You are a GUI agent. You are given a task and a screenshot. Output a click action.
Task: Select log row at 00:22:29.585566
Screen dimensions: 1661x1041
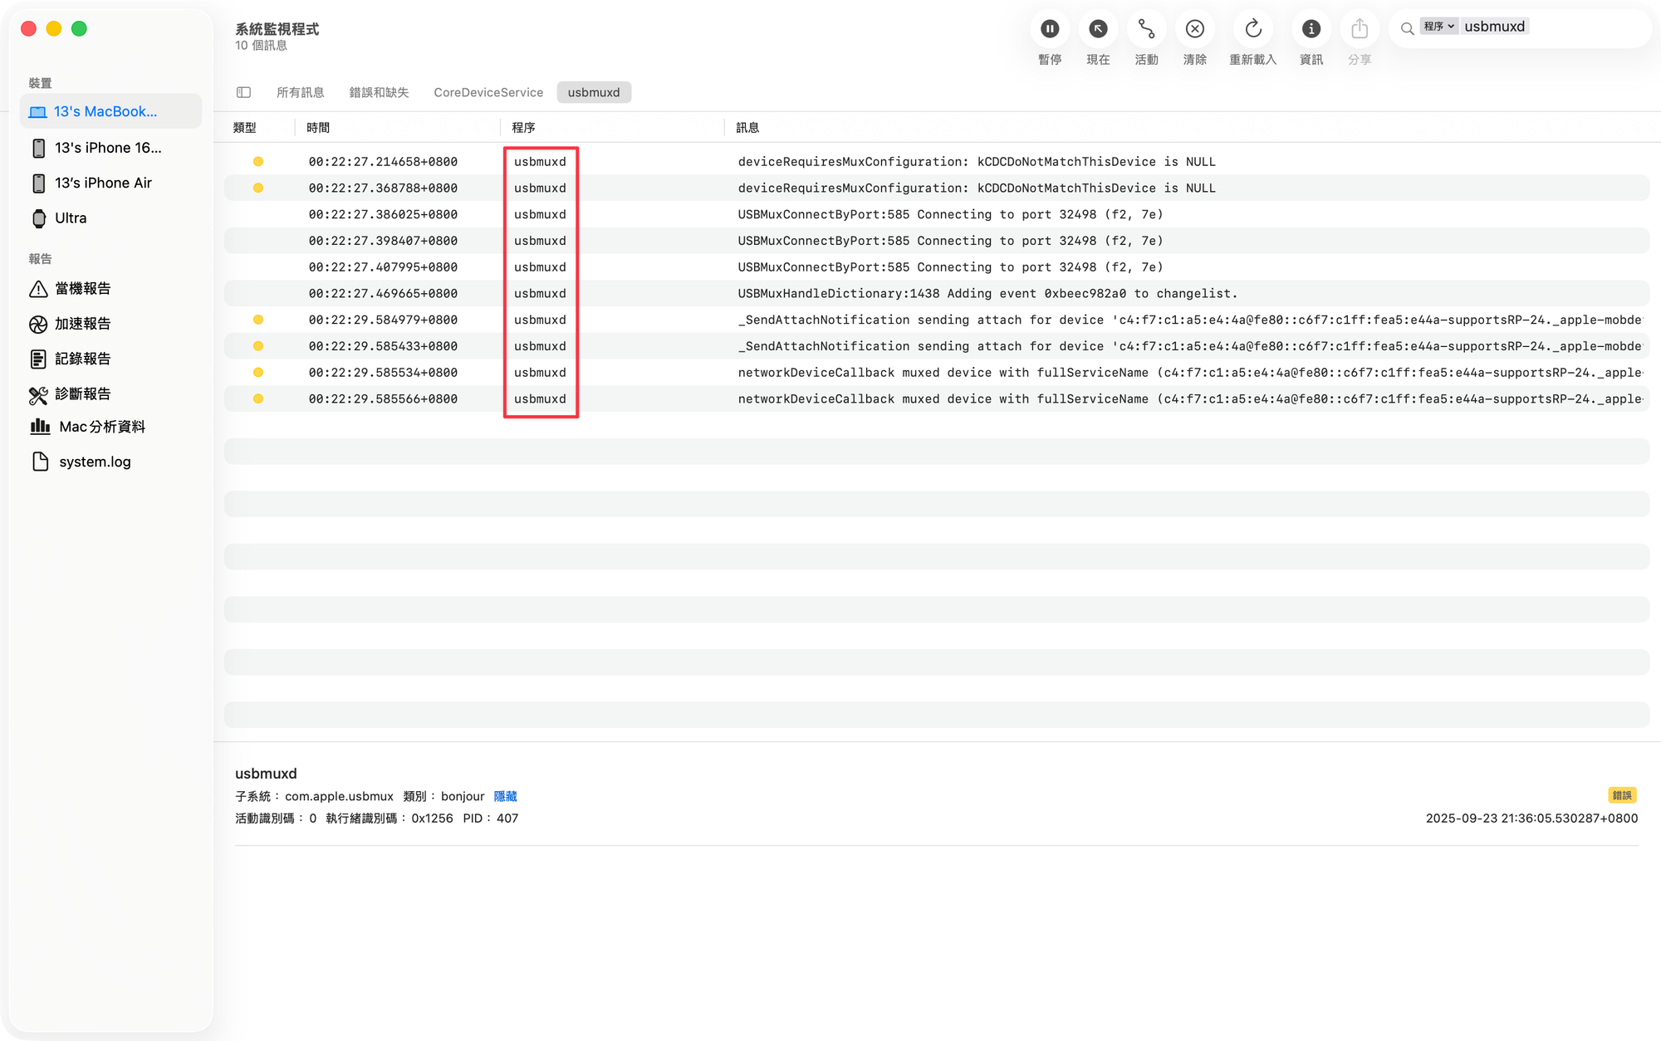coord(936,399)
